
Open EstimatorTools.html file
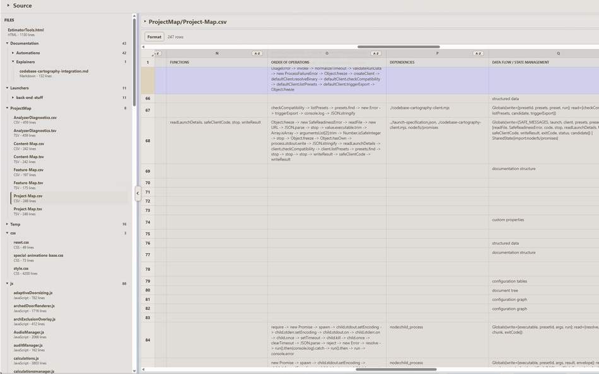(x=26, y=32)
